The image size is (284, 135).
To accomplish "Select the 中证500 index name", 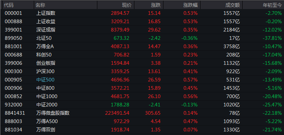I will pyautogui.click(x=45, y=80).
